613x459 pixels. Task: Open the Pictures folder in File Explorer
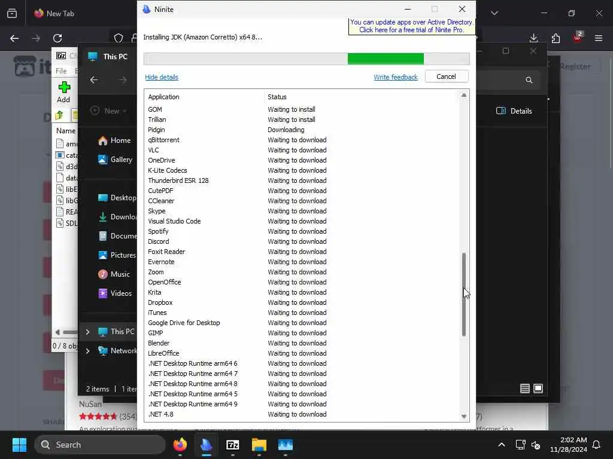(x=117, y=255)
